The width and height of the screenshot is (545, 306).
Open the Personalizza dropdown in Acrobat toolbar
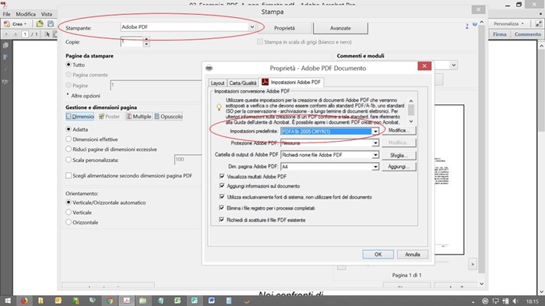coord(509,23)
